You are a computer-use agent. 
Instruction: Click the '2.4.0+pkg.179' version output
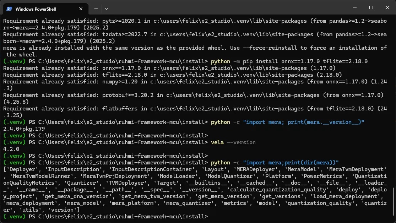pyautogui.click(x=24, y=129)
